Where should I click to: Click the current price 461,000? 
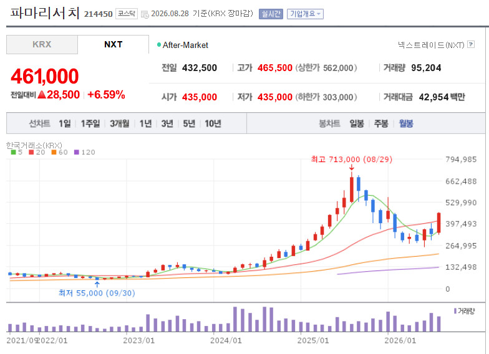point(45,76)
